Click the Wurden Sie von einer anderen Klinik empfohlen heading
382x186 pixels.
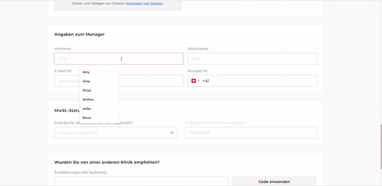pos(107,162)
